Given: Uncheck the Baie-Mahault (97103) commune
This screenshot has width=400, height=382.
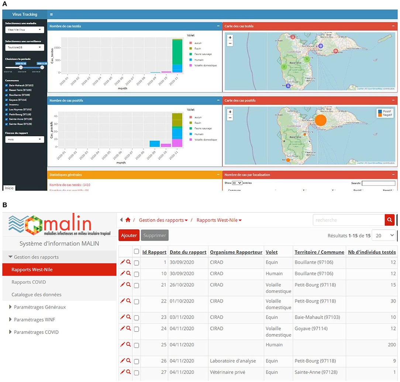Looking at the screenshot, I should [7, 85].
